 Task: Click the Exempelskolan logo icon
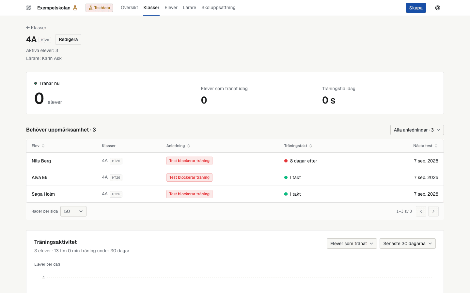point(29,8)
